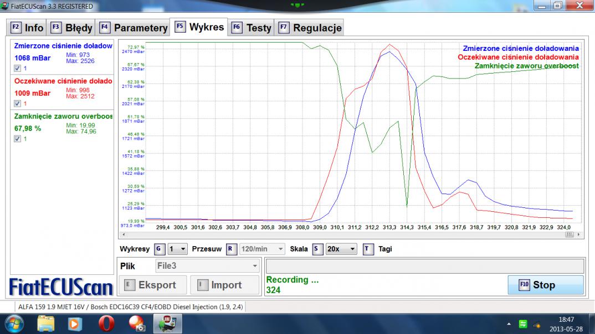Click the G key icon next to Wykresy
595x334 pixels.
click(x=160, y=249)
